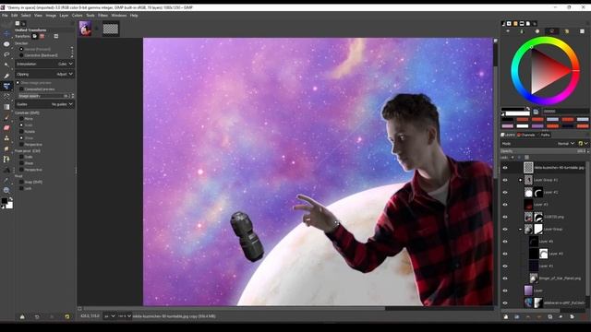Viewport: 591px width, 332px height.
Task: Click the hex color notation field
Action: click(x=565, y=112)
